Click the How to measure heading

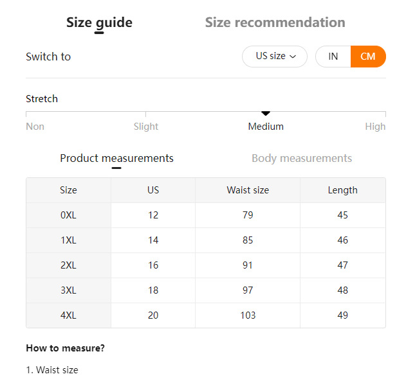click(x=65, y=348)
